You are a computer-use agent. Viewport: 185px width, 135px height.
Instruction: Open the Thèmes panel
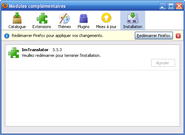(x=64, y=20)
